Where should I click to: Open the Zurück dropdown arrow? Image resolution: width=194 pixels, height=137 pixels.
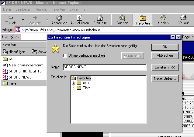click(x=23, y=20)
